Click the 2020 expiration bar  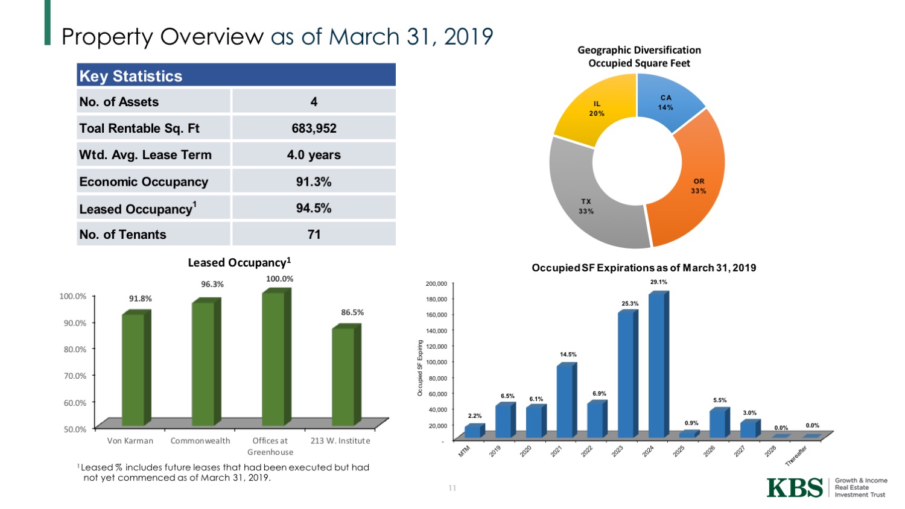click(x=536, y=421)
